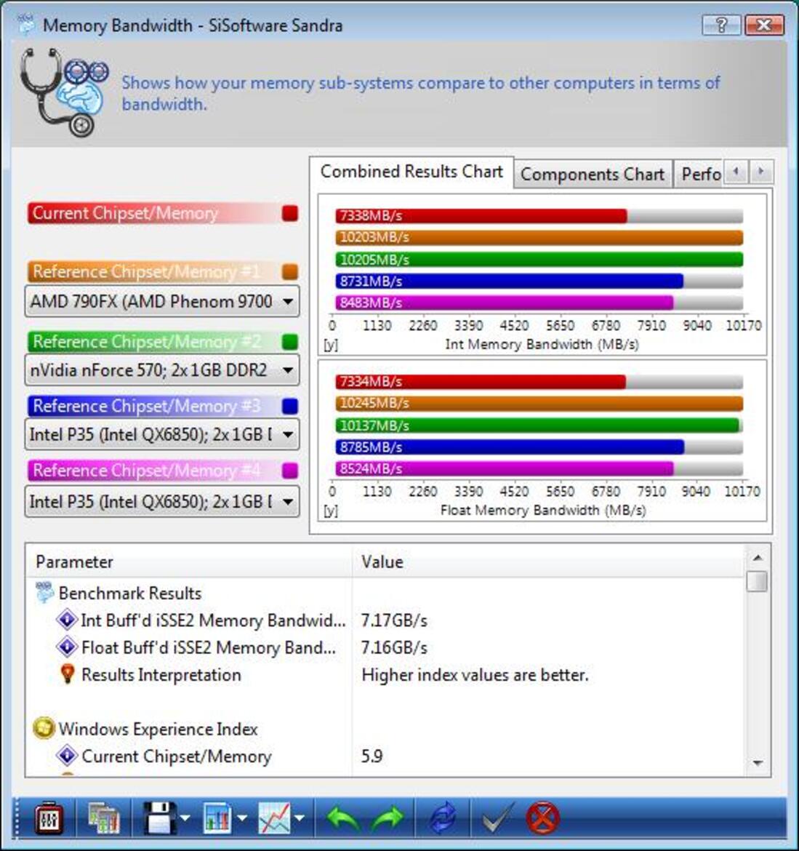
Task: Open the save icon dropdown arrow
Action: tap(185, 818)
